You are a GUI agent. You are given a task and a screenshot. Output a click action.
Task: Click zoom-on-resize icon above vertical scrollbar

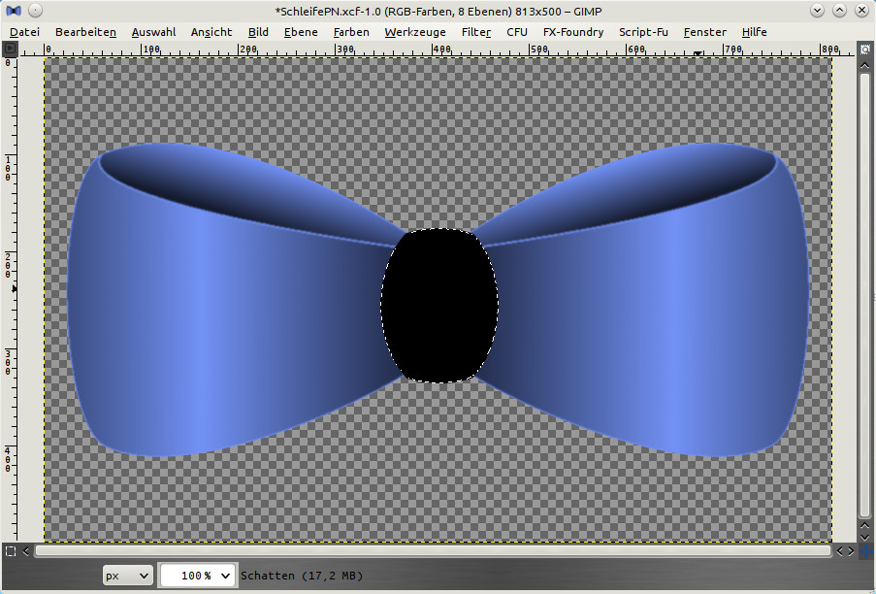pos(864,49)
